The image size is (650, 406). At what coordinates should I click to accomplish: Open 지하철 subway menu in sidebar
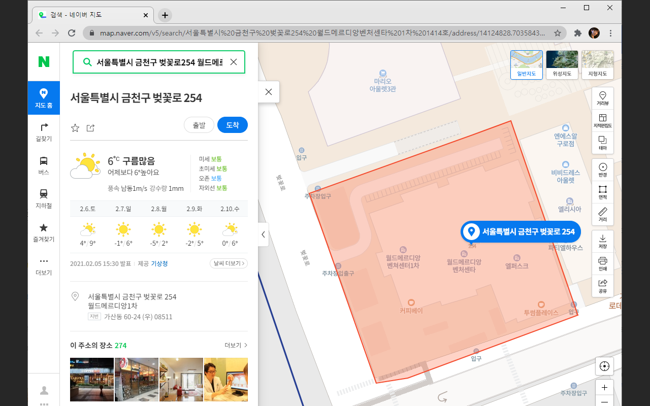point(44,198)
